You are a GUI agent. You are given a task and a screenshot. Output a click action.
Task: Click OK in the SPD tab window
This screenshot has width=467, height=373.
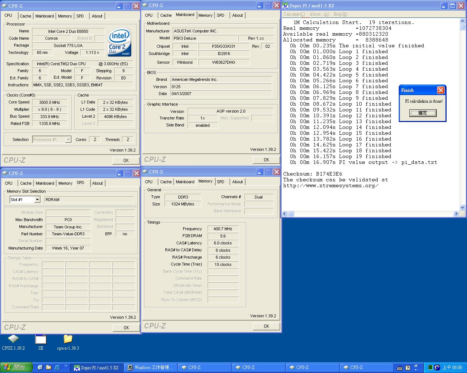pos(126,327)
